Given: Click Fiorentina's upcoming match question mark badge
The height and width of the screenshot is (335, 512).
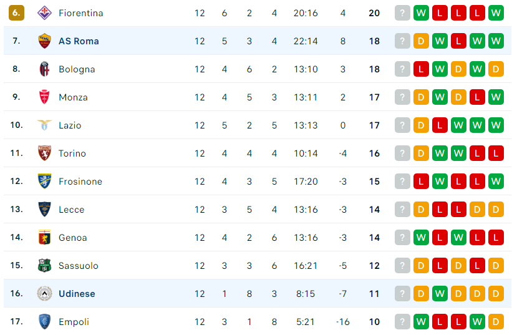Looking at the screenshot, I should click(x=402, y=13).
